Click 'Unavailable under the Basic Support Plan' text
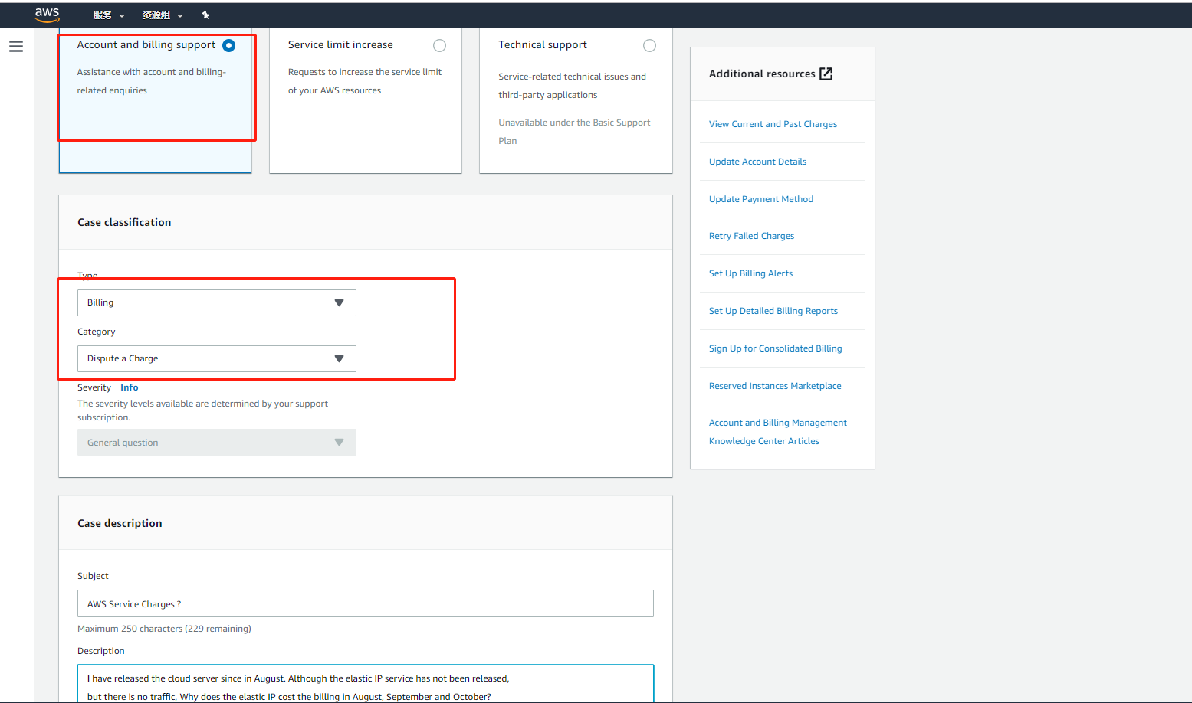This screenshot has width=1192, height=703. pyautogui.click(x=574, y=132)
